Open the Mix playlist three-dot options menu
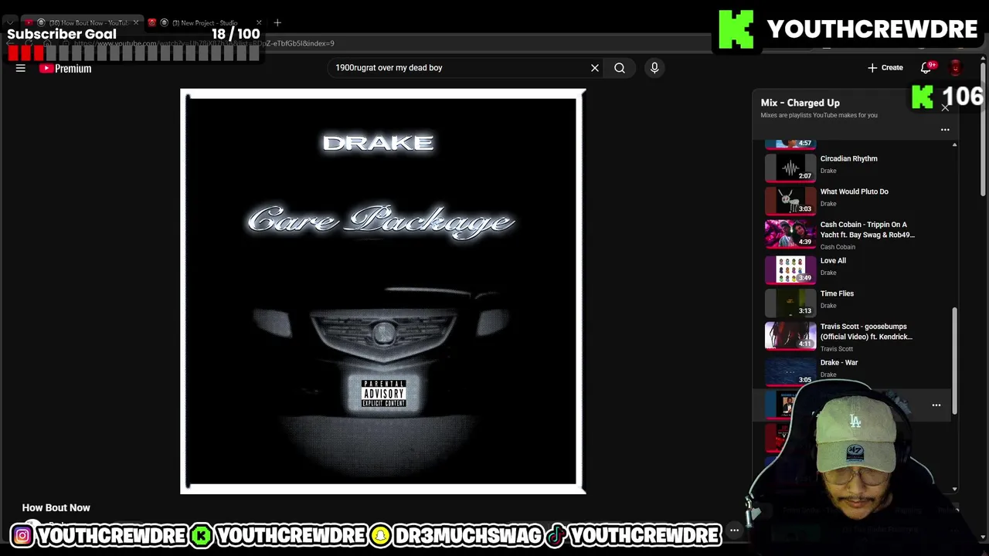Image resolution: width=989 pixels, height=556 pixels. point(945,130)
